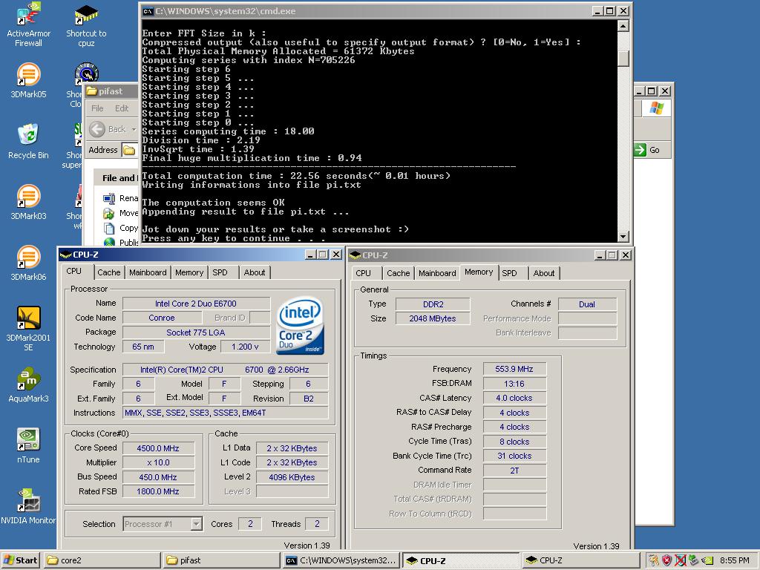Click the Windows flag logo in Explorer
The image size is (760, 570).
point(656,108)
